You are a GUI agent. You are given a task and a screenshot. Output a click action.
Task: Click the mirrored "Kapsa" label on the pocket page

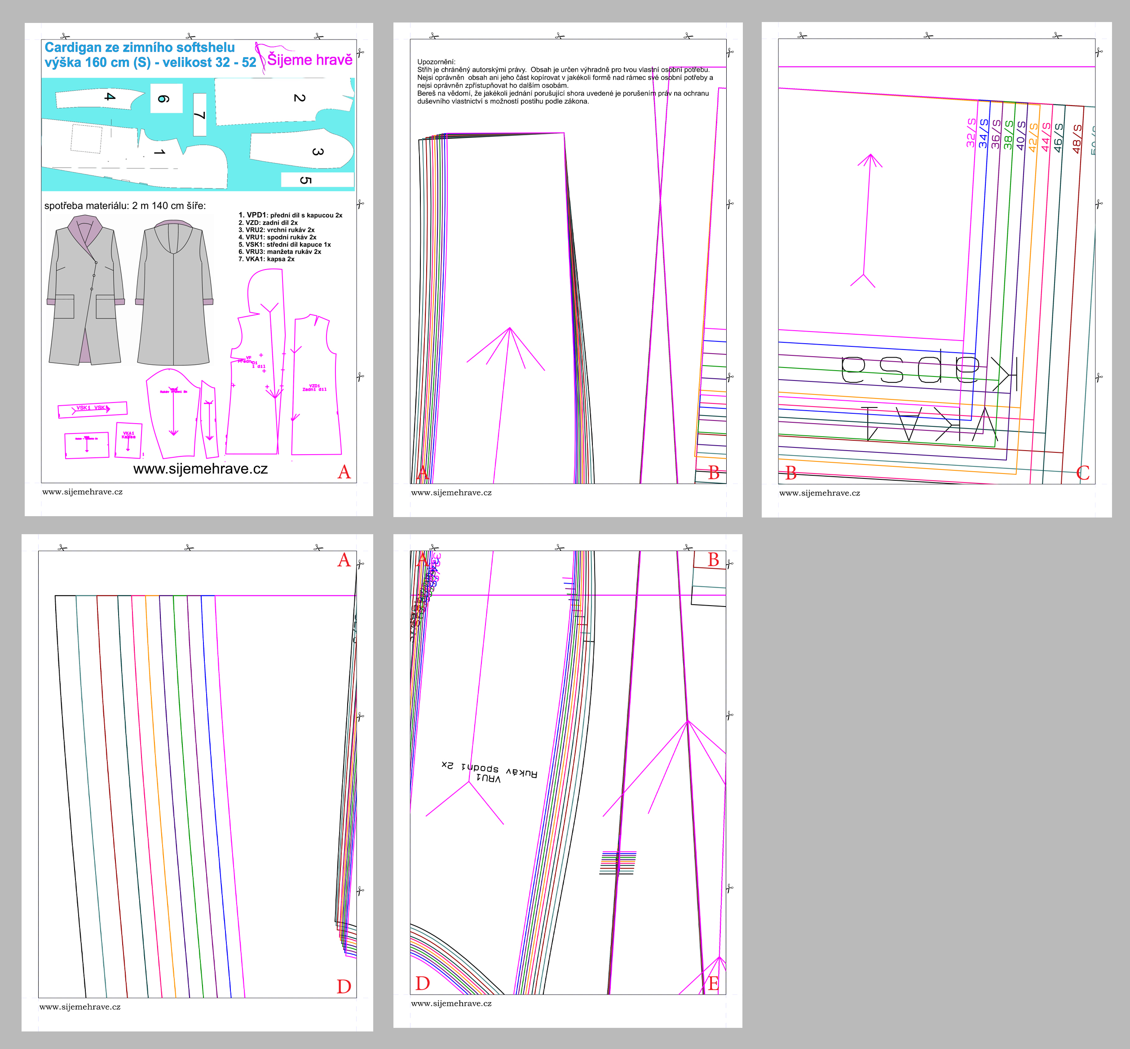tap(929, 370)
